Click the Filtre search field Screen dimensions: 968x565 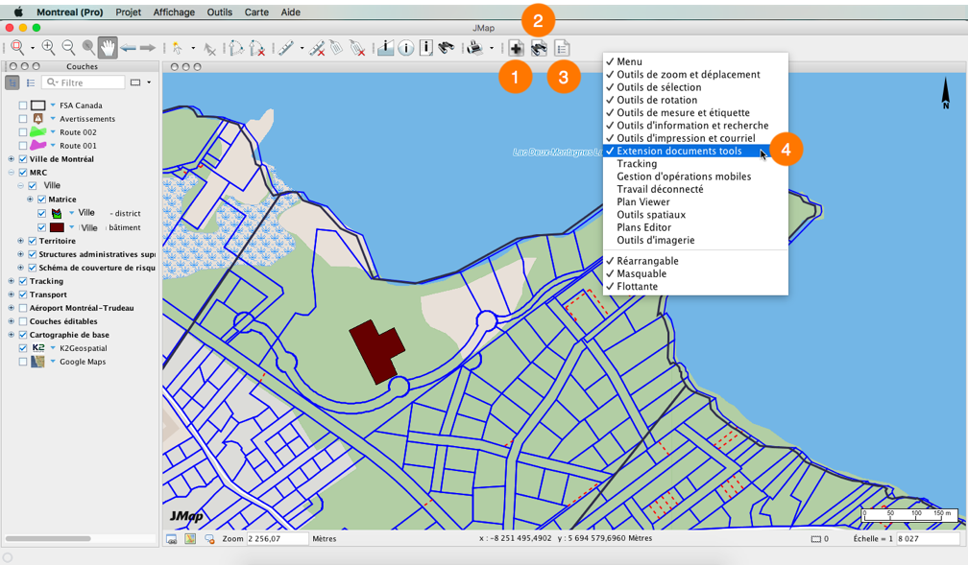point(85,82)
